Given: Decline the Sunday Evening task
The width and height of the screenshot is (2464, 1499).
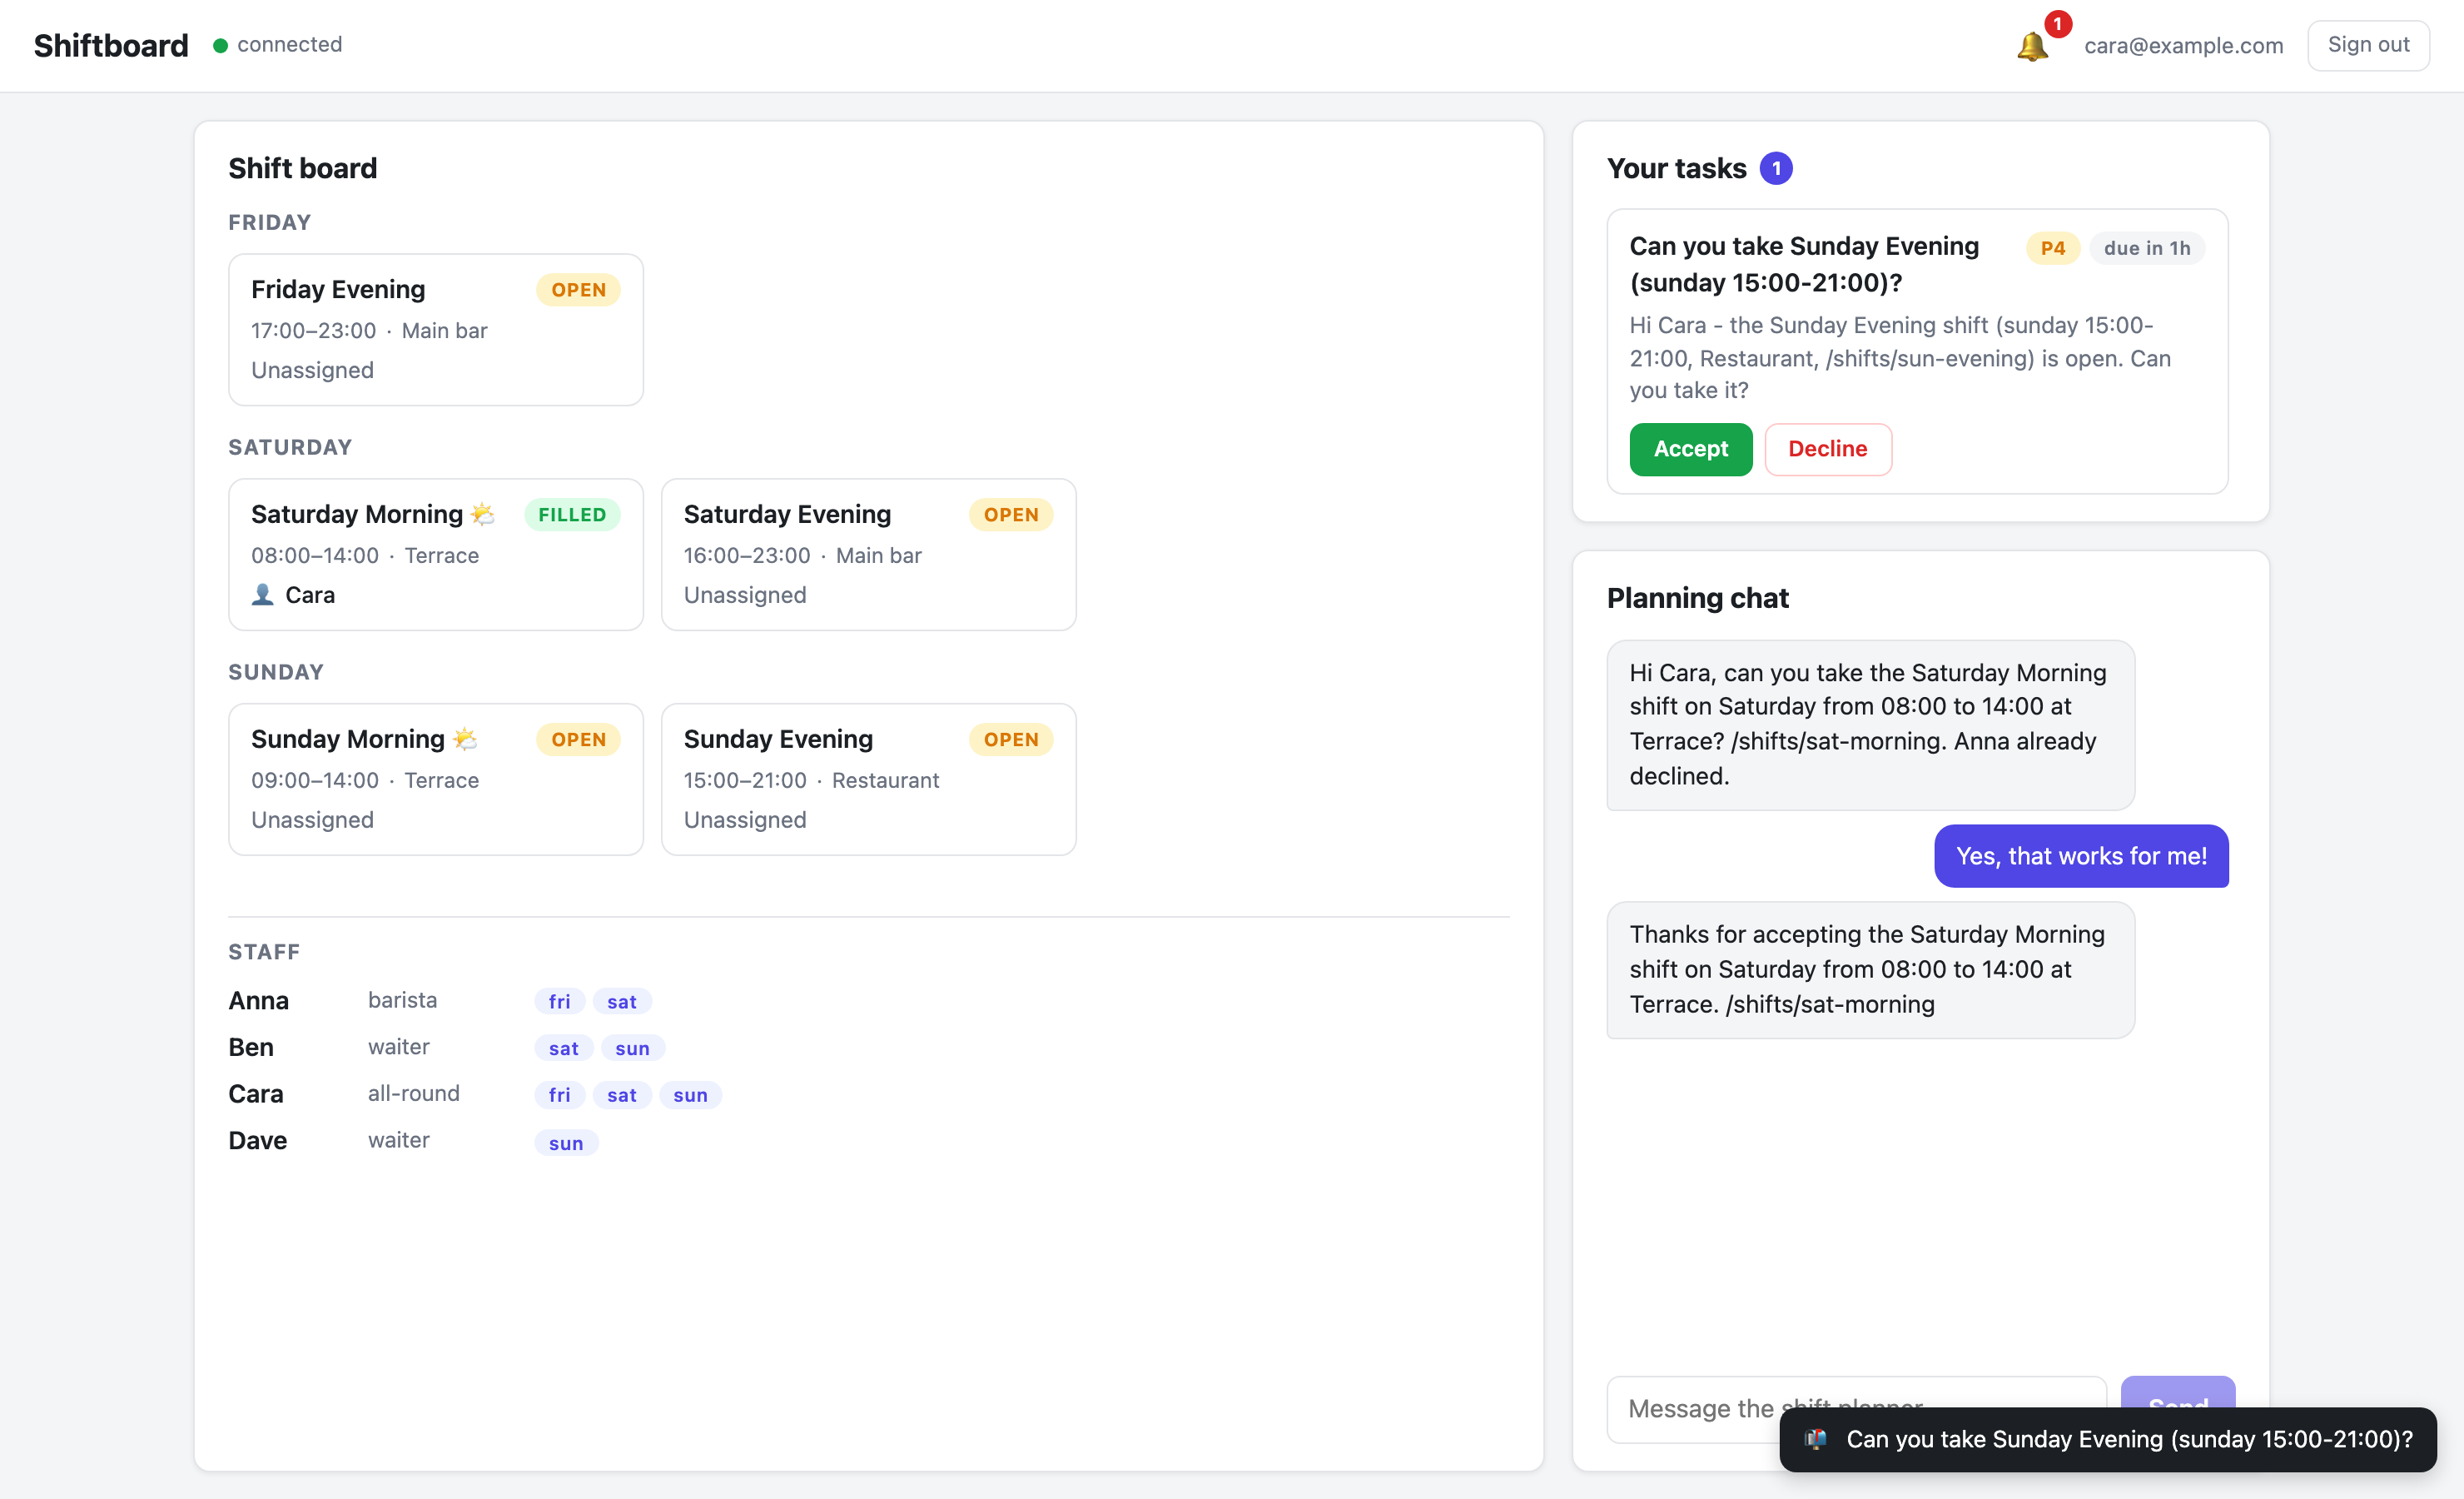Looking at the screenshot, I should (x=1827, y=450).
